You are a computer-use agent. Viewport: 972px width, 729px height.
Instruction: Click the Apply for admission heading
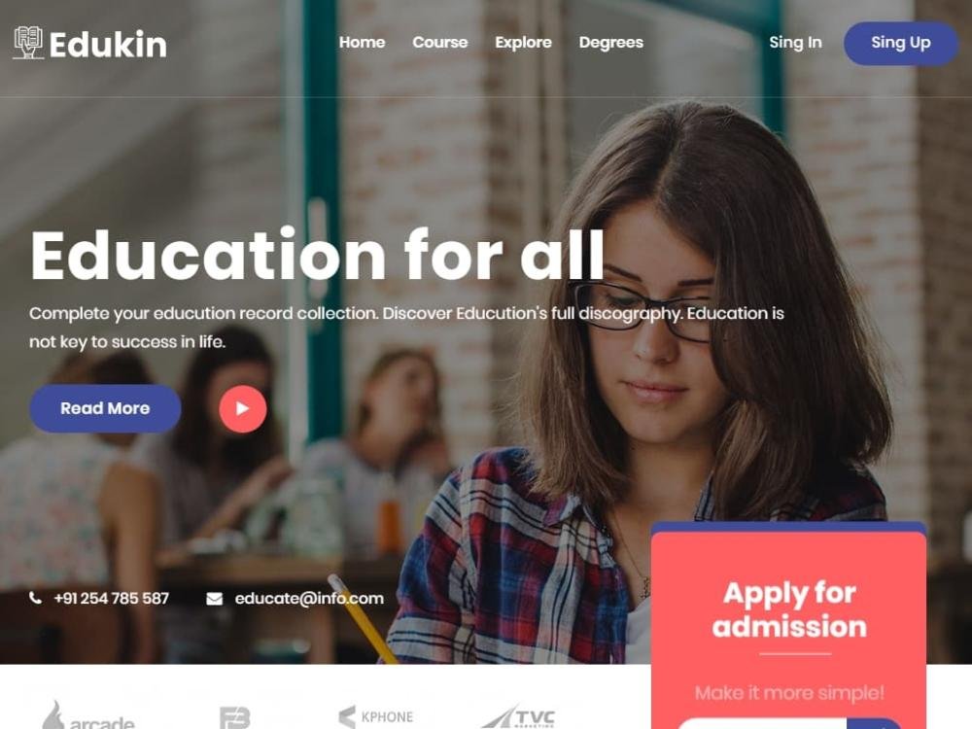pos(789,609)
